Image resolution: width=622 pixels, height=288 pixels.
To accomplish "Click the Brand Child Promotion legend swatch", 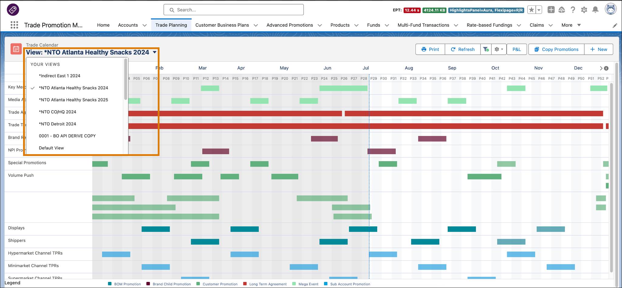I will (x=148, y=284).
